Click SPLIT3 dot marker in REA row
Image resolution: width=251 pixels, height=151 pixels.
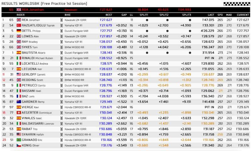click(x=190, y=20)
